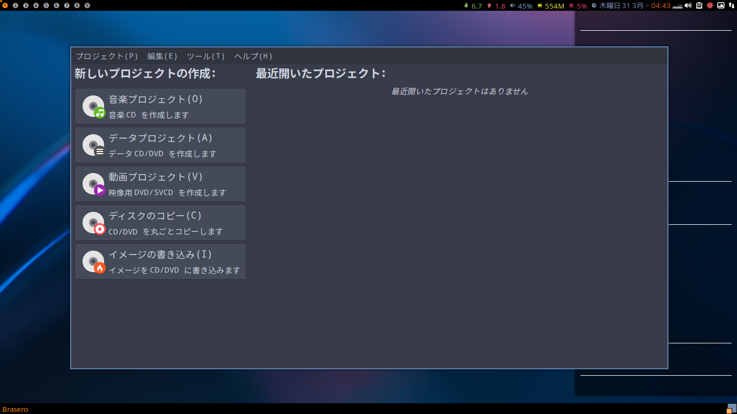Open the red gear tray icon

tap(710, 5)
